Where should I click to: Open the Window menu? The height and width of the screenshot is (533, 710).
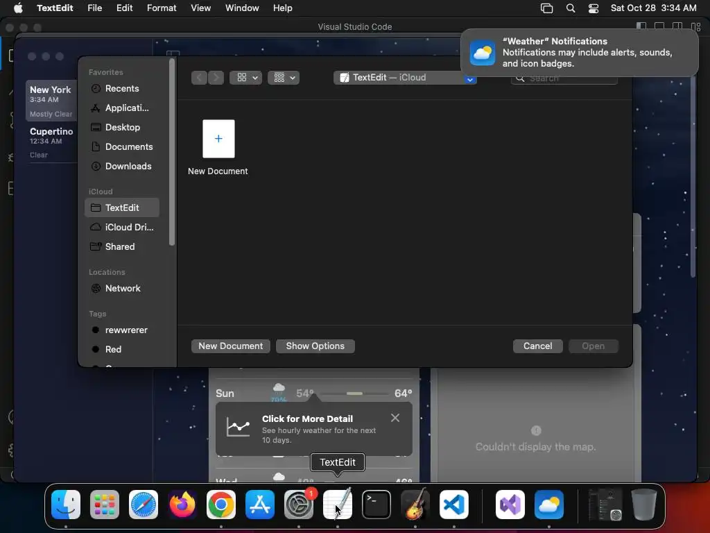[242, 8]
